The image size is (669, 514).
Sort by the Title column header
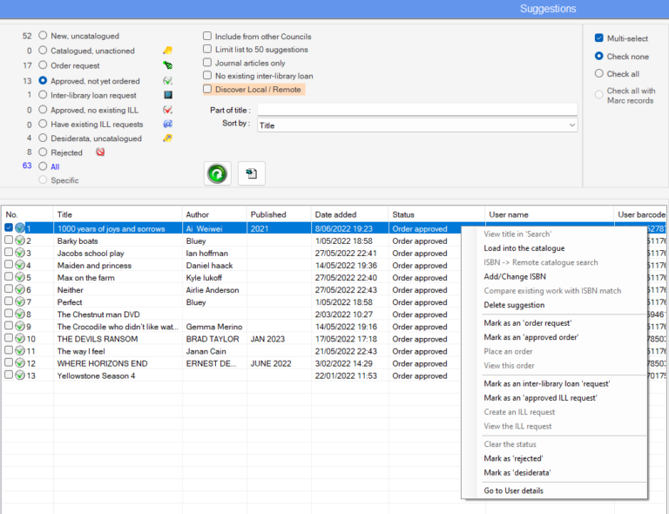(118, 214)
